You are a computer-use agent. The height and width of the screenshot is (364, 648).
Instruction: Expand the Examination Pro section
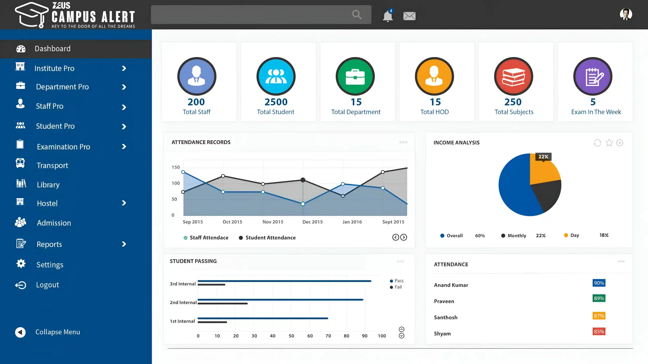coord(63,147)
